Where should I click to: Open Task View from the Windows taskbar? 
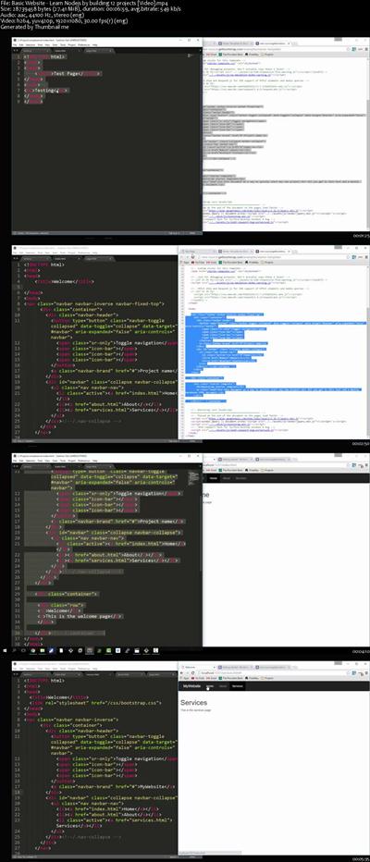pos(24,650)
